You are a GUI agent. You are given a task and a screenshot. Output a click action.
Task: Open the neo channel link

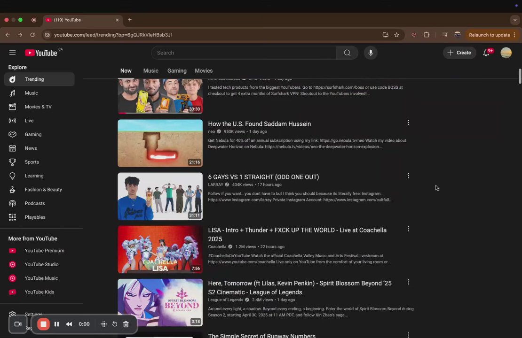click(x=212, y=131)
